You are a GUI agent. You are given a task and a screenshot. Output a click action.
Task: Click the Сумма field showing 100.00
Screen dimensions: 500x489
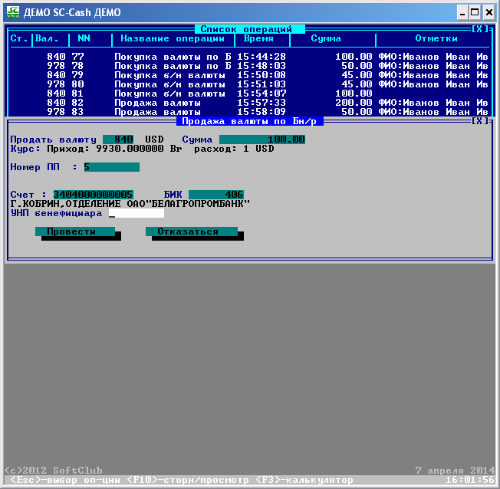(x=262, y=139)
